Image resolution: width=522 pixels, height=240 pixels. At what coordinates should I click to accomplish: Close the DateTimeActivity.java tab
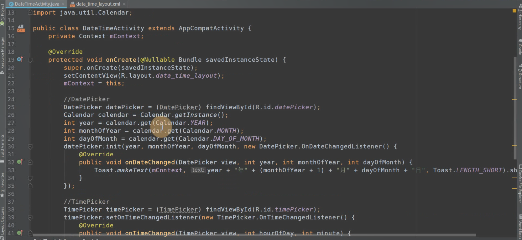(63, 4)
